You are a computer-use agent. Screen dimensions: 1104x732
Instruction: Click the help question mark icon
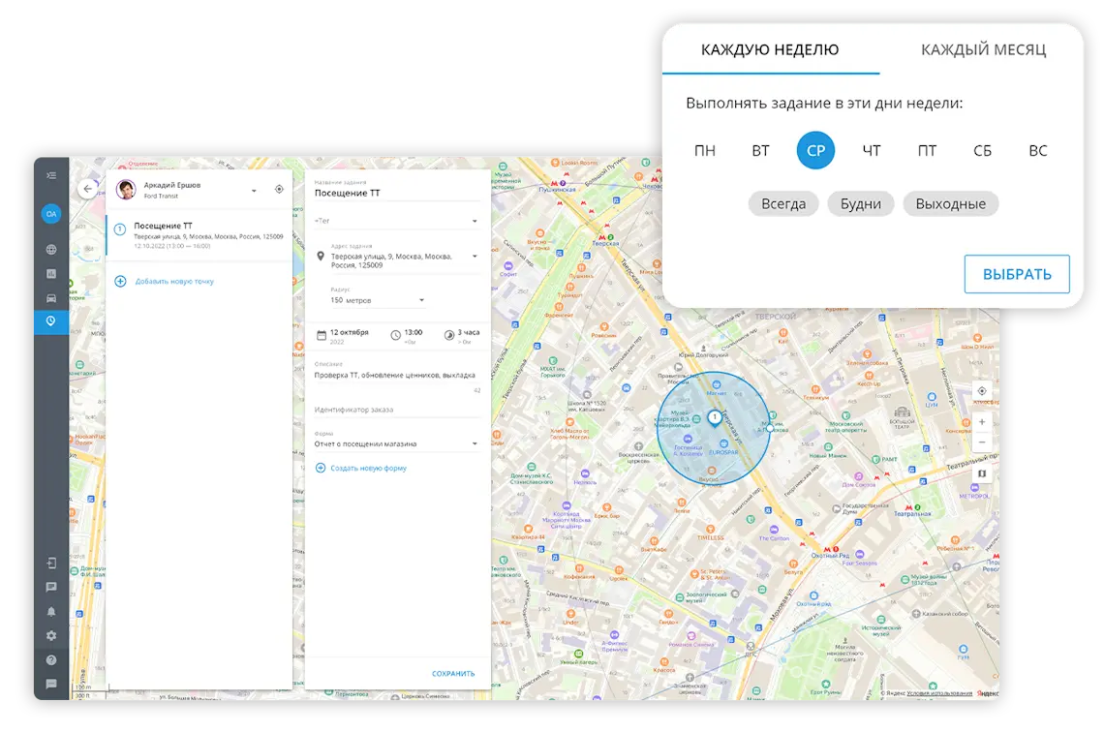tap(51, 660)
